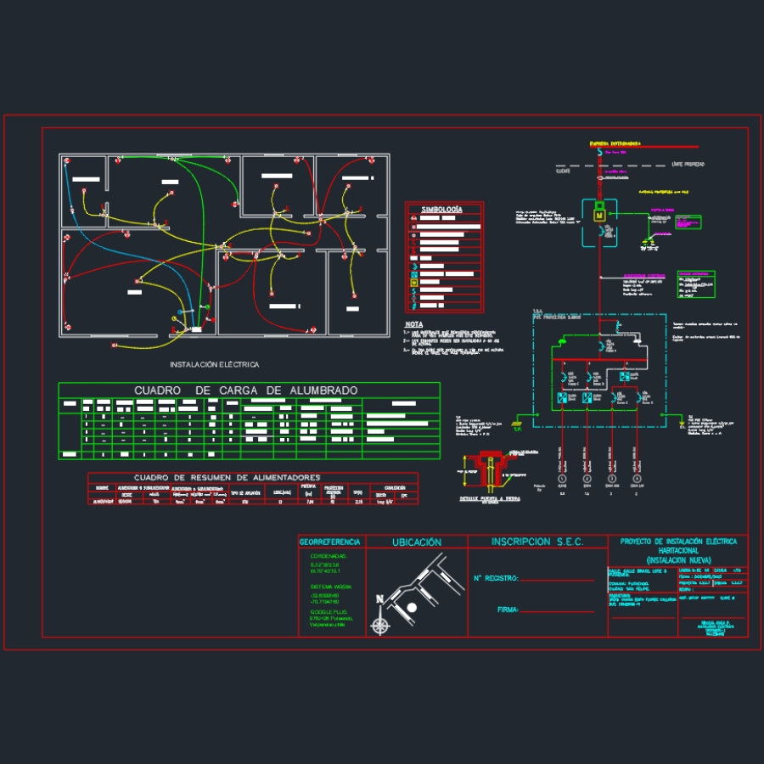Screen dimensions: 764x764
Task: Select the NOTA heading text
Action: click(x=414, y=324)
